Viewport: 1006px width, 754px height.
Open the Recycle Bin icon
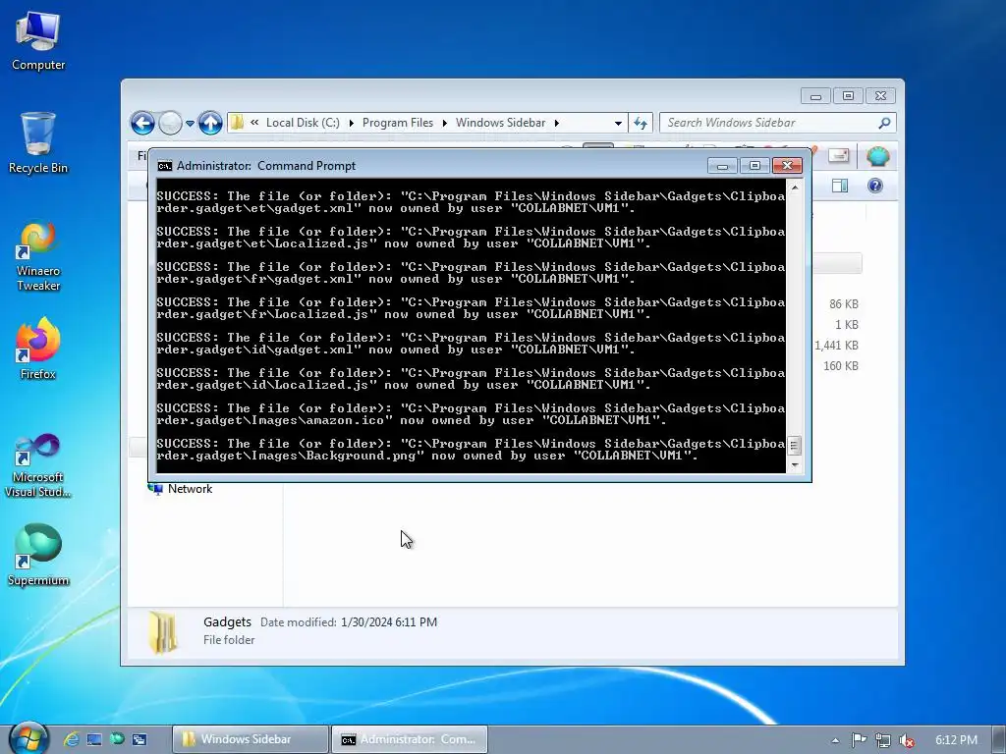tap(38, 142)
